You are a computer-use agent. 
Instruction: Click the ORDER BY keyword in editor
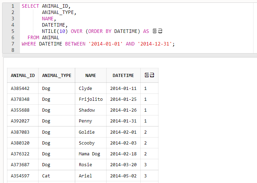click(x=100, y=31)
